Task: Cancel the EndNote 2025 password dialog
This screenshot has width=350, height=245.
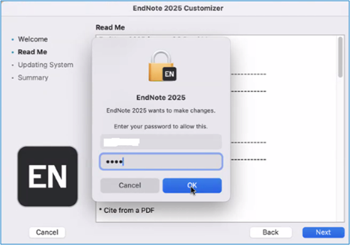Action: pos(130,185)
